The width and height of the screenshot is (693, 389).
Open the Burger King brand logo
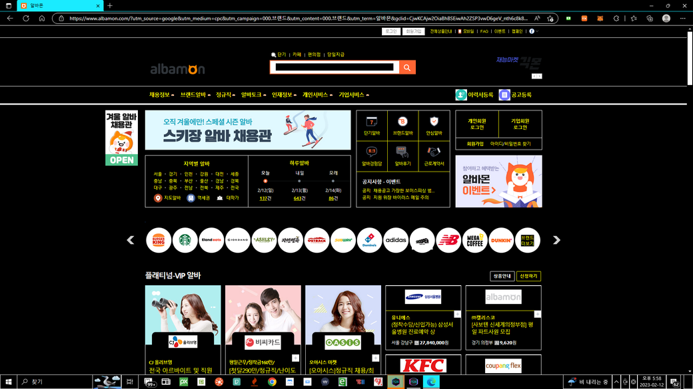(159, 240)
